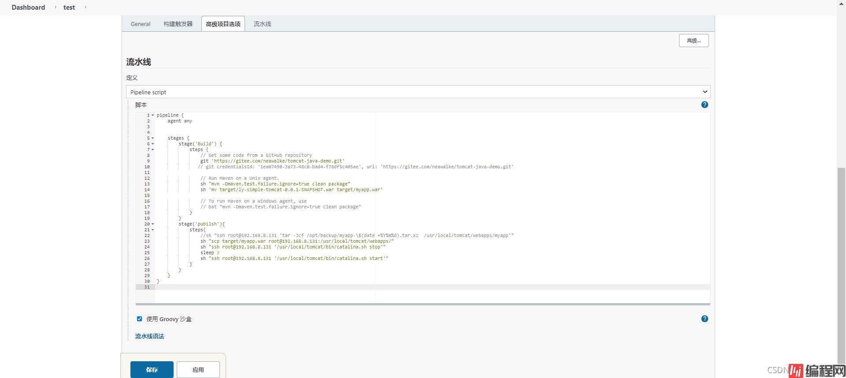Image resolution: width=846 pixels, height=378 pixels.
Task: Click the commented credentialsId line 10
Action: click(x=356, y=167)
